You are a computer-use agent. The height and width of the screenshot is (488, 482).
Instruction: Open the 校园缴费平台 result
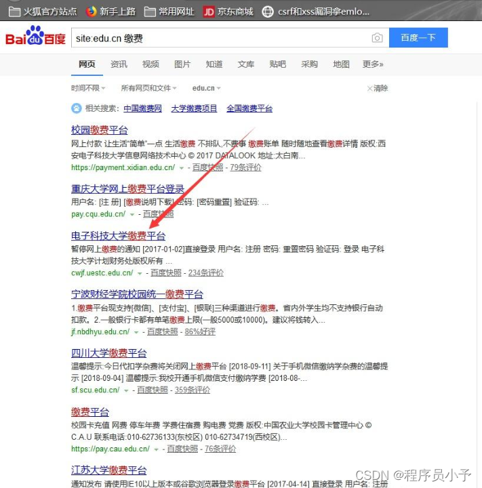(x=100, y=130)
